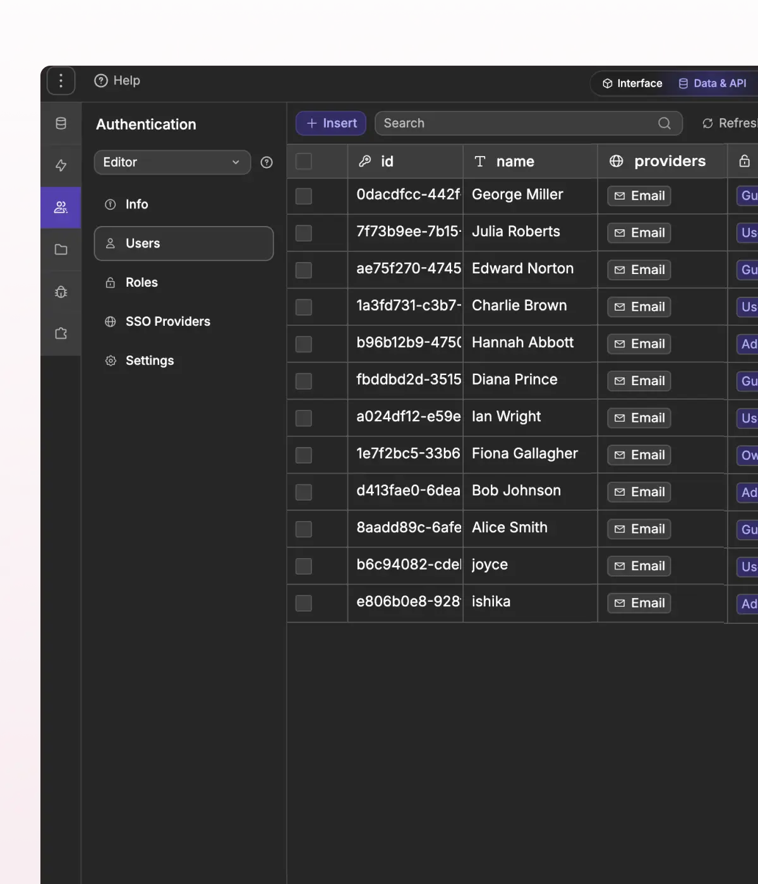Open the puzzle plugins sidebar icon
758x884 pixels.
pyautogui.click(x=61, y=333)
